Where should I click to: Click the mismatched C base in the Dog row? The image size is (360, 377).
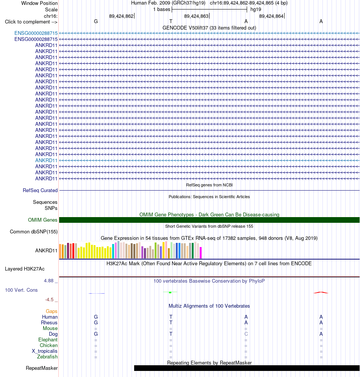[246, 334]
